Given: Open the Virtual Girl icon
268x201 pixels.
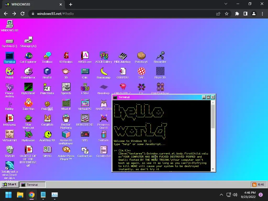Looking at the screenshot, I should tap(10, 134).
